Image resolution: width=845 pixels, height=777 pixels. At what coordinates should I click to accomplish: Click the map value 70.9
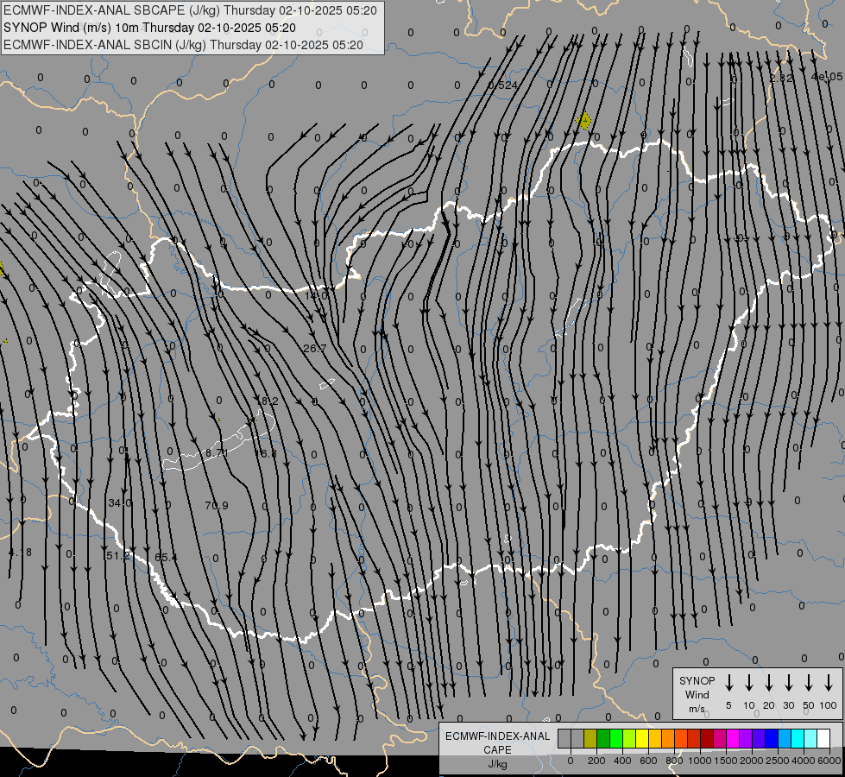(x=217, y=505)
